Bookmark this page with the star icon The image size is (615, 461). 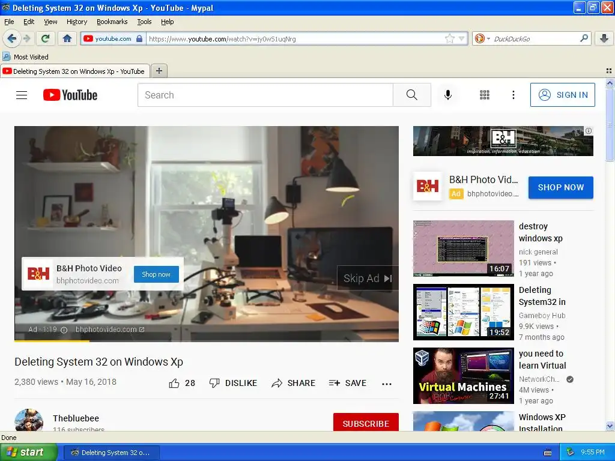pyautogui.click(x=449, y=38)
